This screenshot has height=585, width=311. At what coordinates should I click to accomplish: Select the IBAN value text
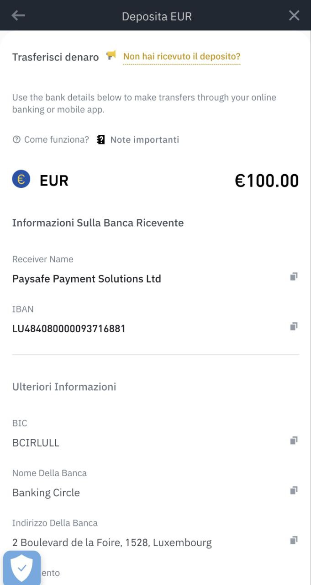[69, 329]
